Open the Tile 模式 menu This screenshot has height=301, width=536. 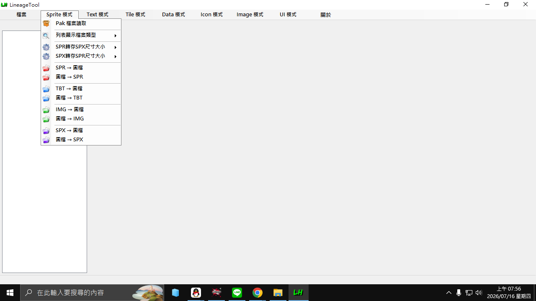click(x=135, y=15)
